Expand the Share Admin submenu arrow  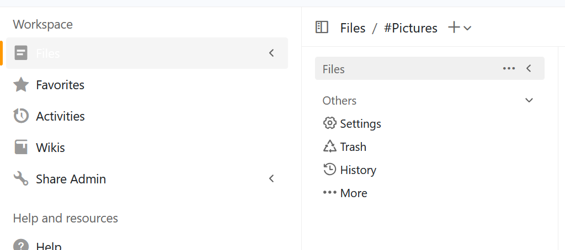(271, 179)
